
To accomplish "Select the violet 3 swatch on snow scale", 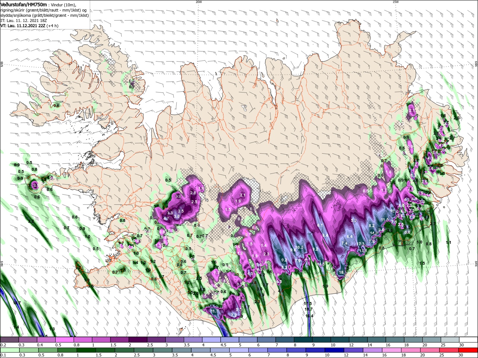I will 174,339.
